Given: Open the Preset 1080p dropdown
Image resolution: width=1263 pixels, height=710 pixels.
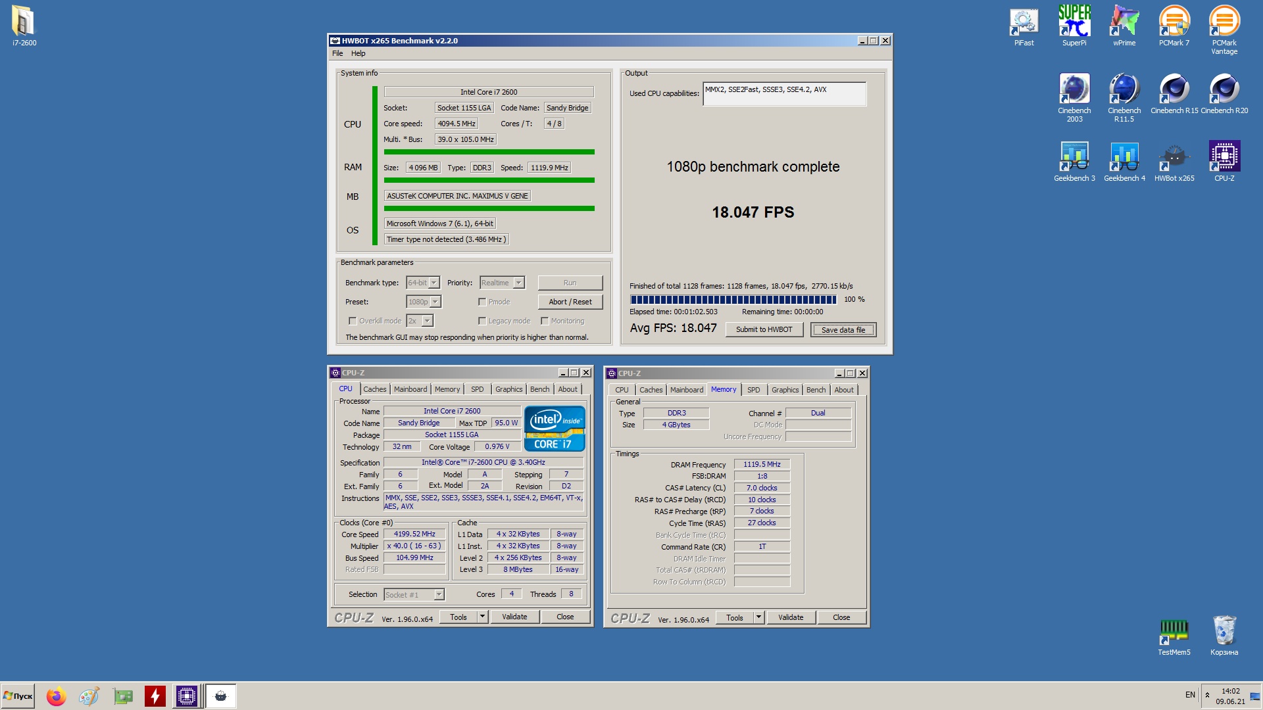Looking at the screenshot, I should 435,302.
